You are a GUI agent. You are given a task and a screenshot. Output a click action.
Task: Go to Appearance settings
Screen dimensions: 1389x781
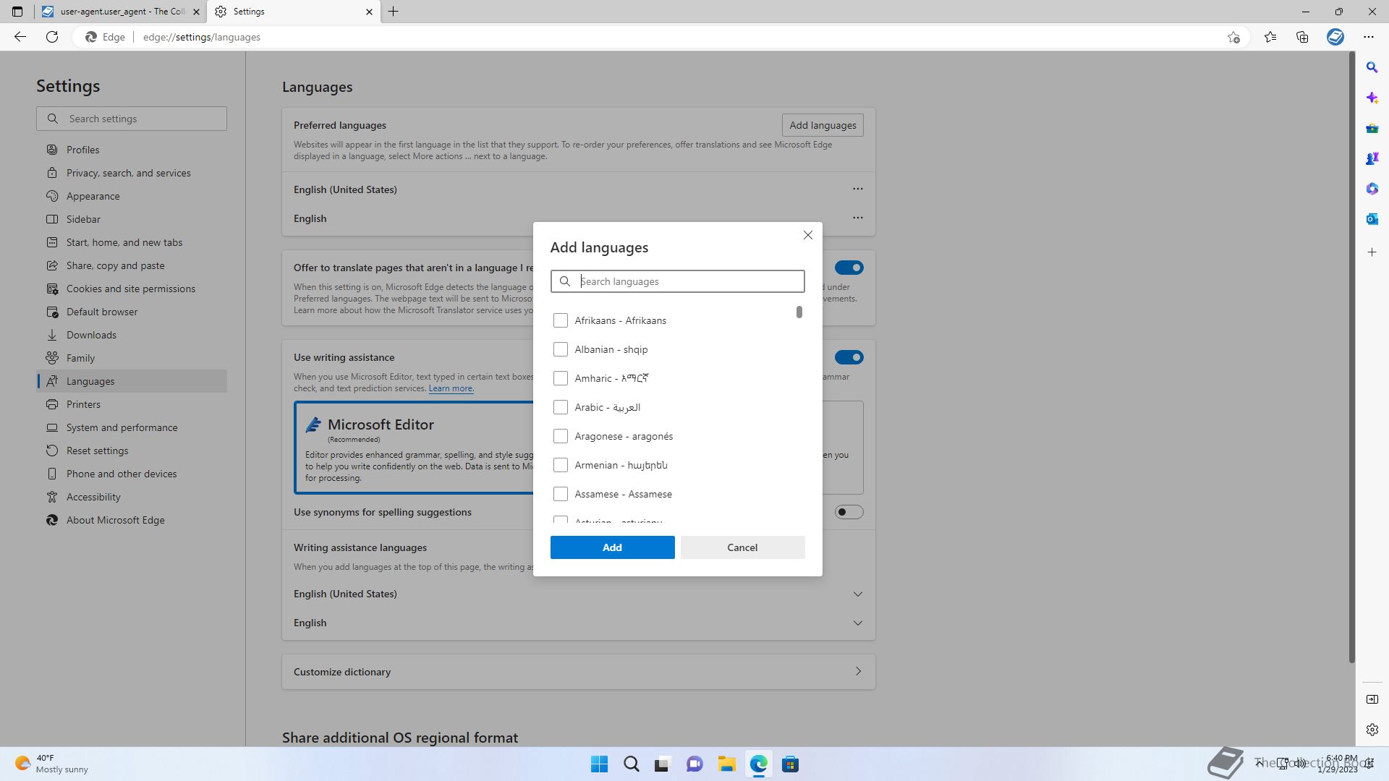point(132,196)
